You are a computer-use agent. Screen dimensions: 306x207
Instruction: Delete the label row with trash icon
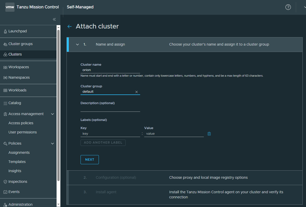pyautogui.click(x=209, y=134)
